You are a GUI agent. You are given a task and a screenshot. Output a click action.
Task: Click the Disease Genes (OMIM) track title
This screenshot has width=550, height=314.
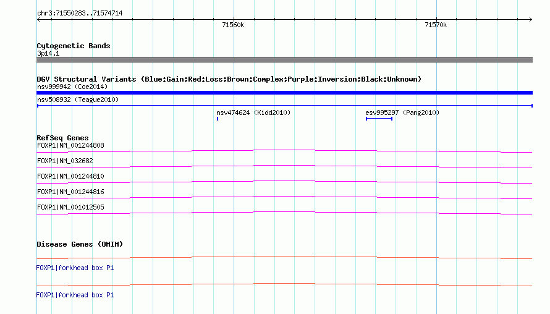coord(80,244)
